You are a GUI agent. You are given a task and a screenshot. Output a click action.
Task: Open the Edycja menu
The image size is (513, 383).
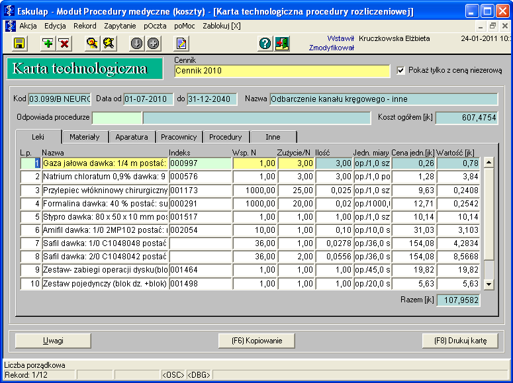[x=55, y=26]
